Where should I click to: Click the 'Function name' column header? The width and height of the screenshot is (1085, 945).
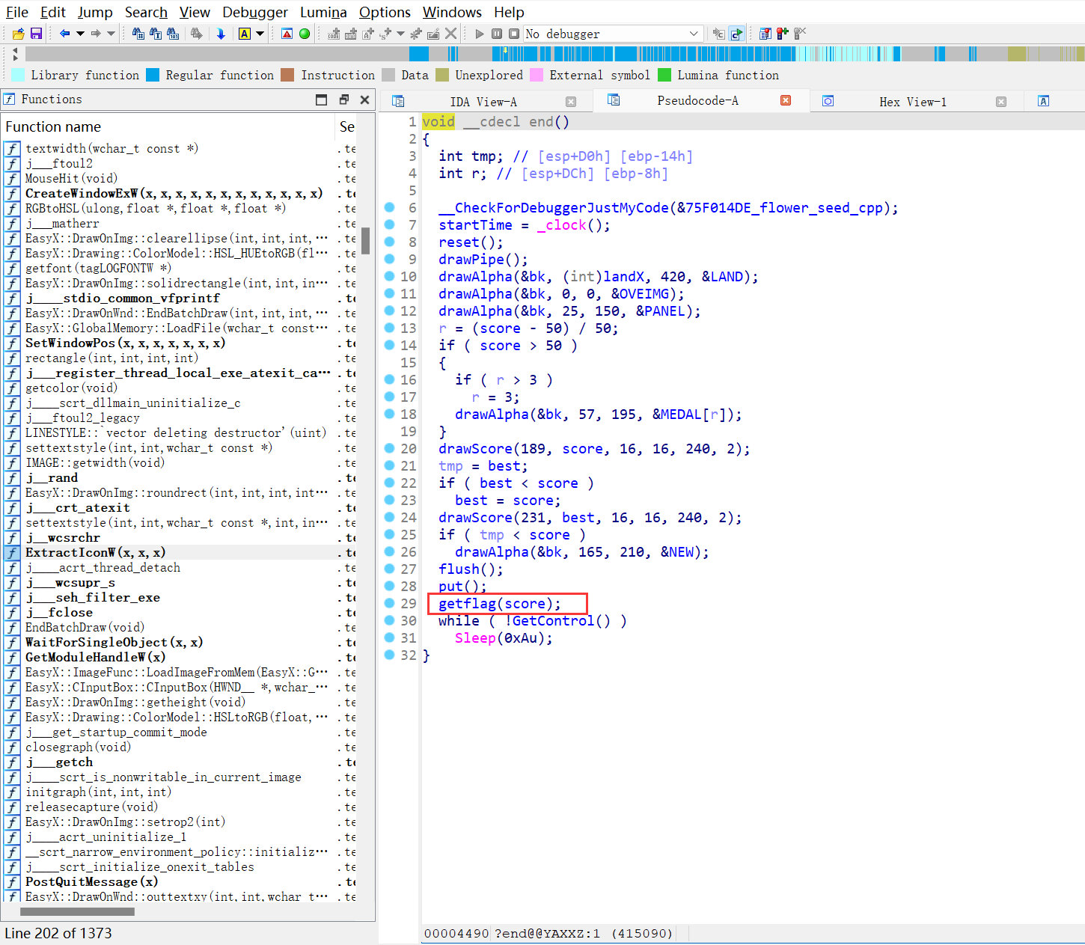(168, 126)
